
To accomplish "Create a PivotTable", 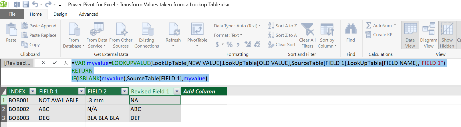I will [197, 35].
